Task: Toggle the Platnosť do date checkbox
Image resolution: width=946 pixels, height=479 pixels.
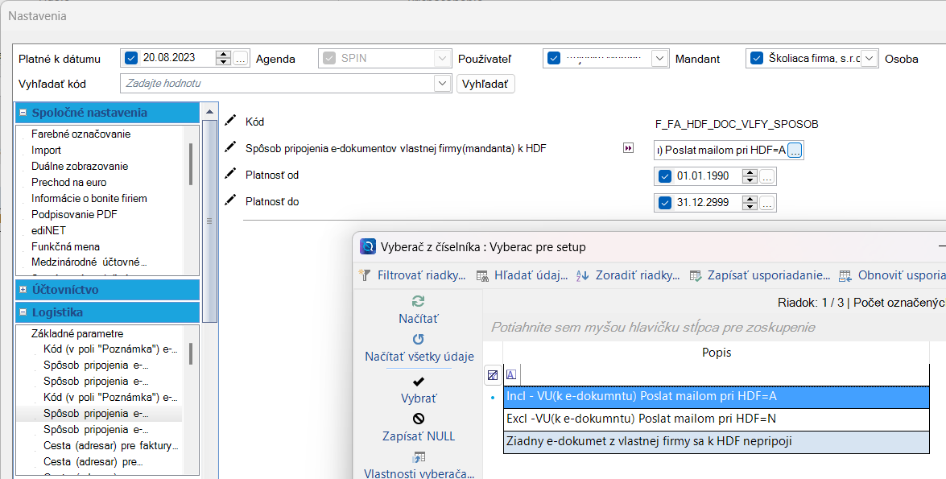Action: pos(664,203)
